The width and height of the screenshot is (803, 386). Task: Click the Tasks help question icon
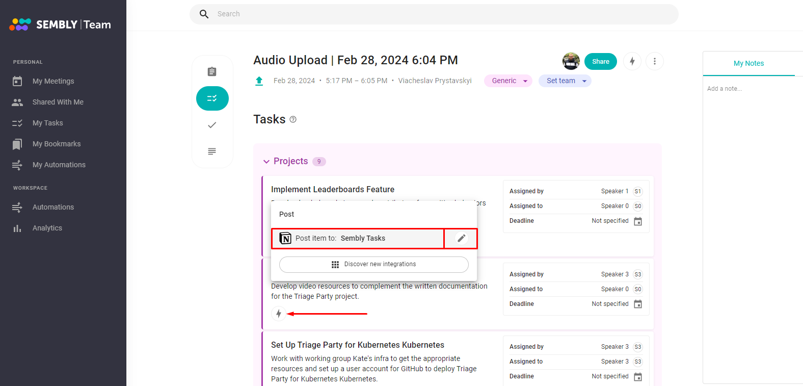pos(293,119)
